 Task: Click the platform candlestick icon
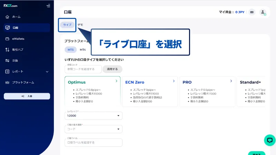click(x=7, y=82)
